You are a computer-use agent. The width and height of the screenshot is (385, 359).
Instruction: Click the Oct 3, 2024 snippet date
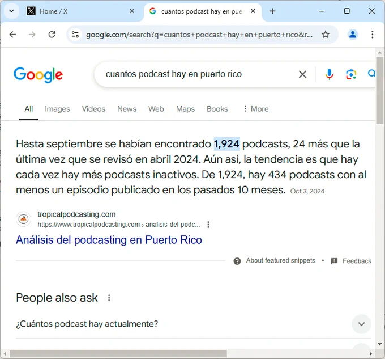click(307, 191)
